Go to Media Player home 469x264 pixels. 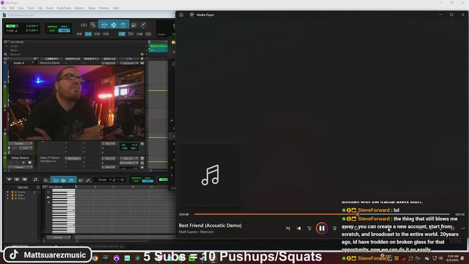(x=181, y=15)
